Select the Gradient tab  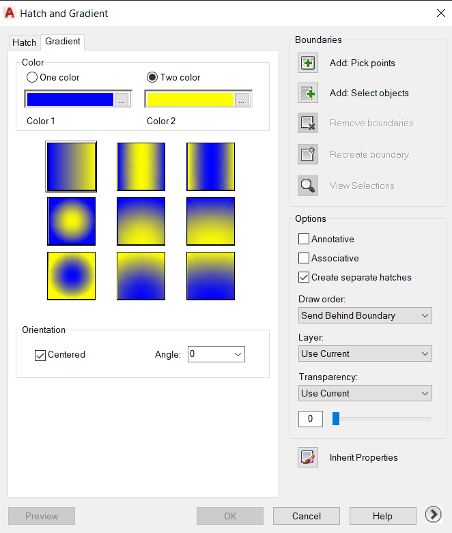point(63,42)
